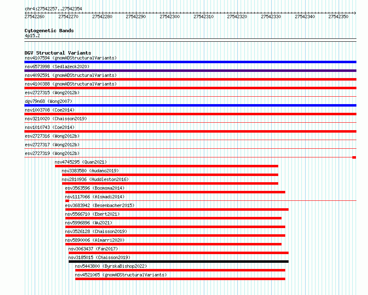Screen dimensions: 368x295
Task: Click nsv5890006 (Almarri2020) label
Action: (x=95, y=240)
